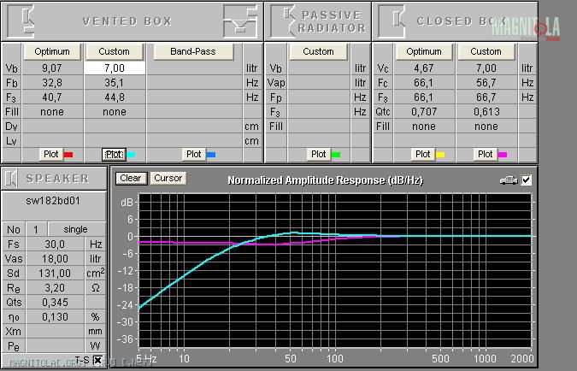Click the driver count field 1
Viewport: 577px width, 371px height.
point(36,230)
